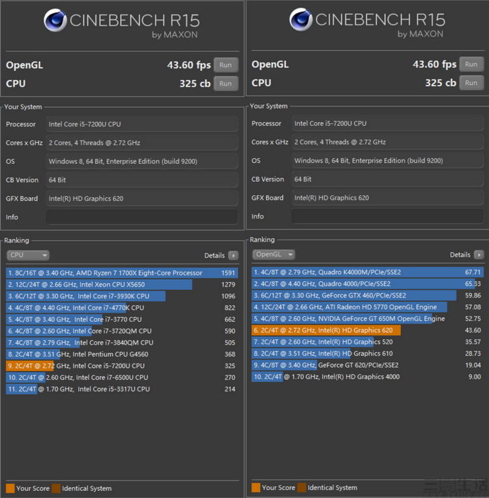Select the GeForce GT 620 ranking row
Image resolution: width=489 pixels, height=498 pixels.
pyautogui.click(x=368, y=366)
